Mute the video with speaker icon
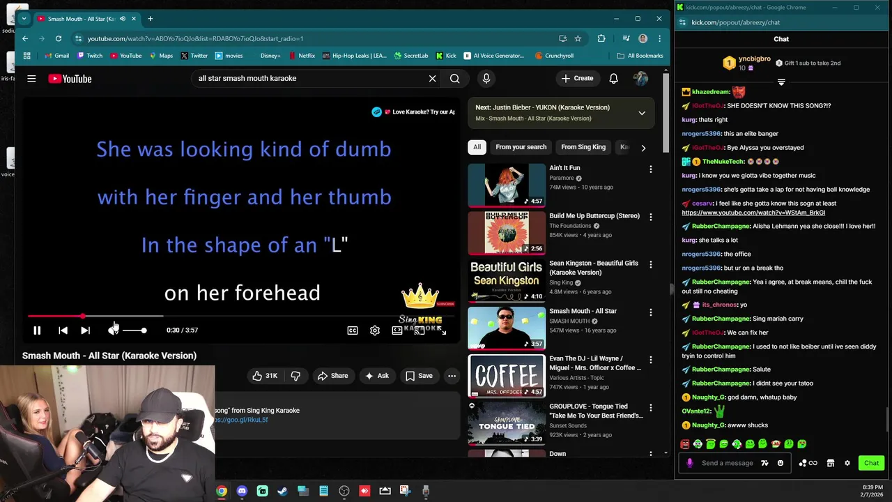Image resolution: width=892 pixels, height=502 pixels. tap(112, 330)
